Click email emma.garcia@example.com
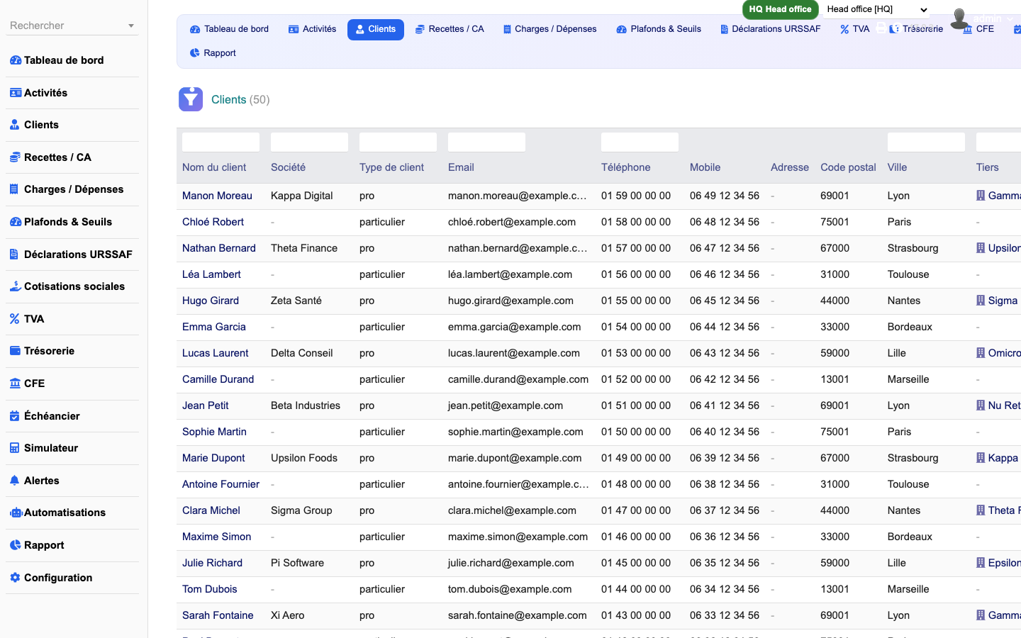This screenshot has height=638, width=1021. point(514,327)
